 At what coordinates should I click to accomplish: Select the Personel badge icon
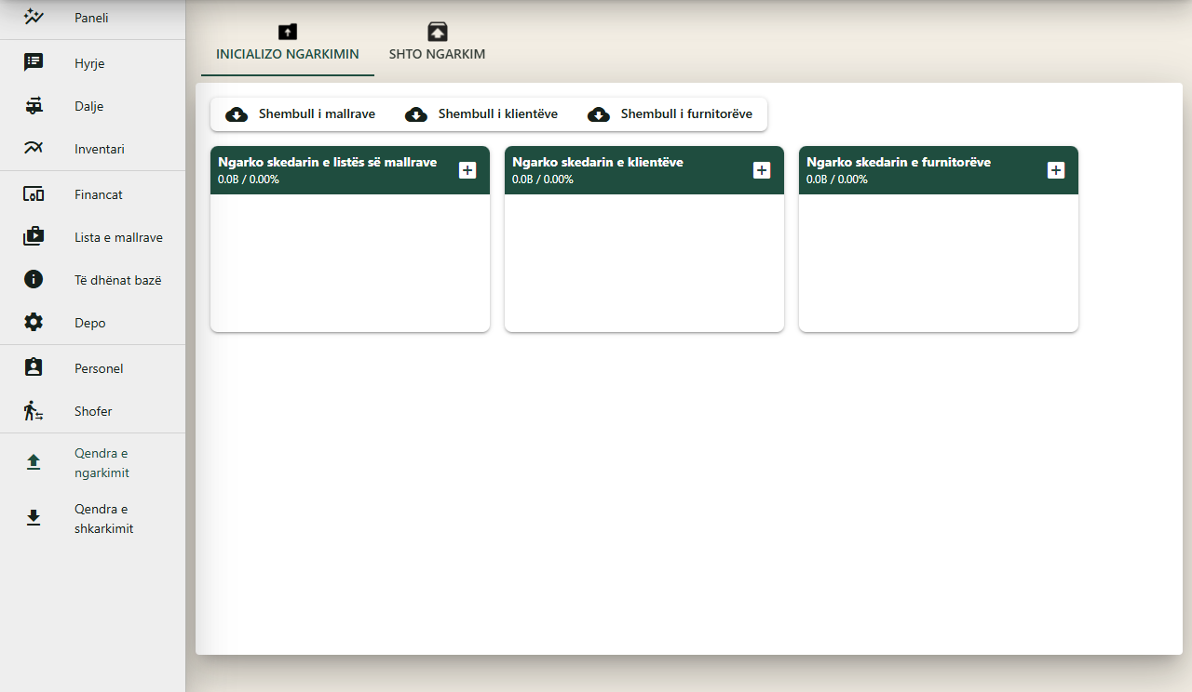click(x=34, y=367)
